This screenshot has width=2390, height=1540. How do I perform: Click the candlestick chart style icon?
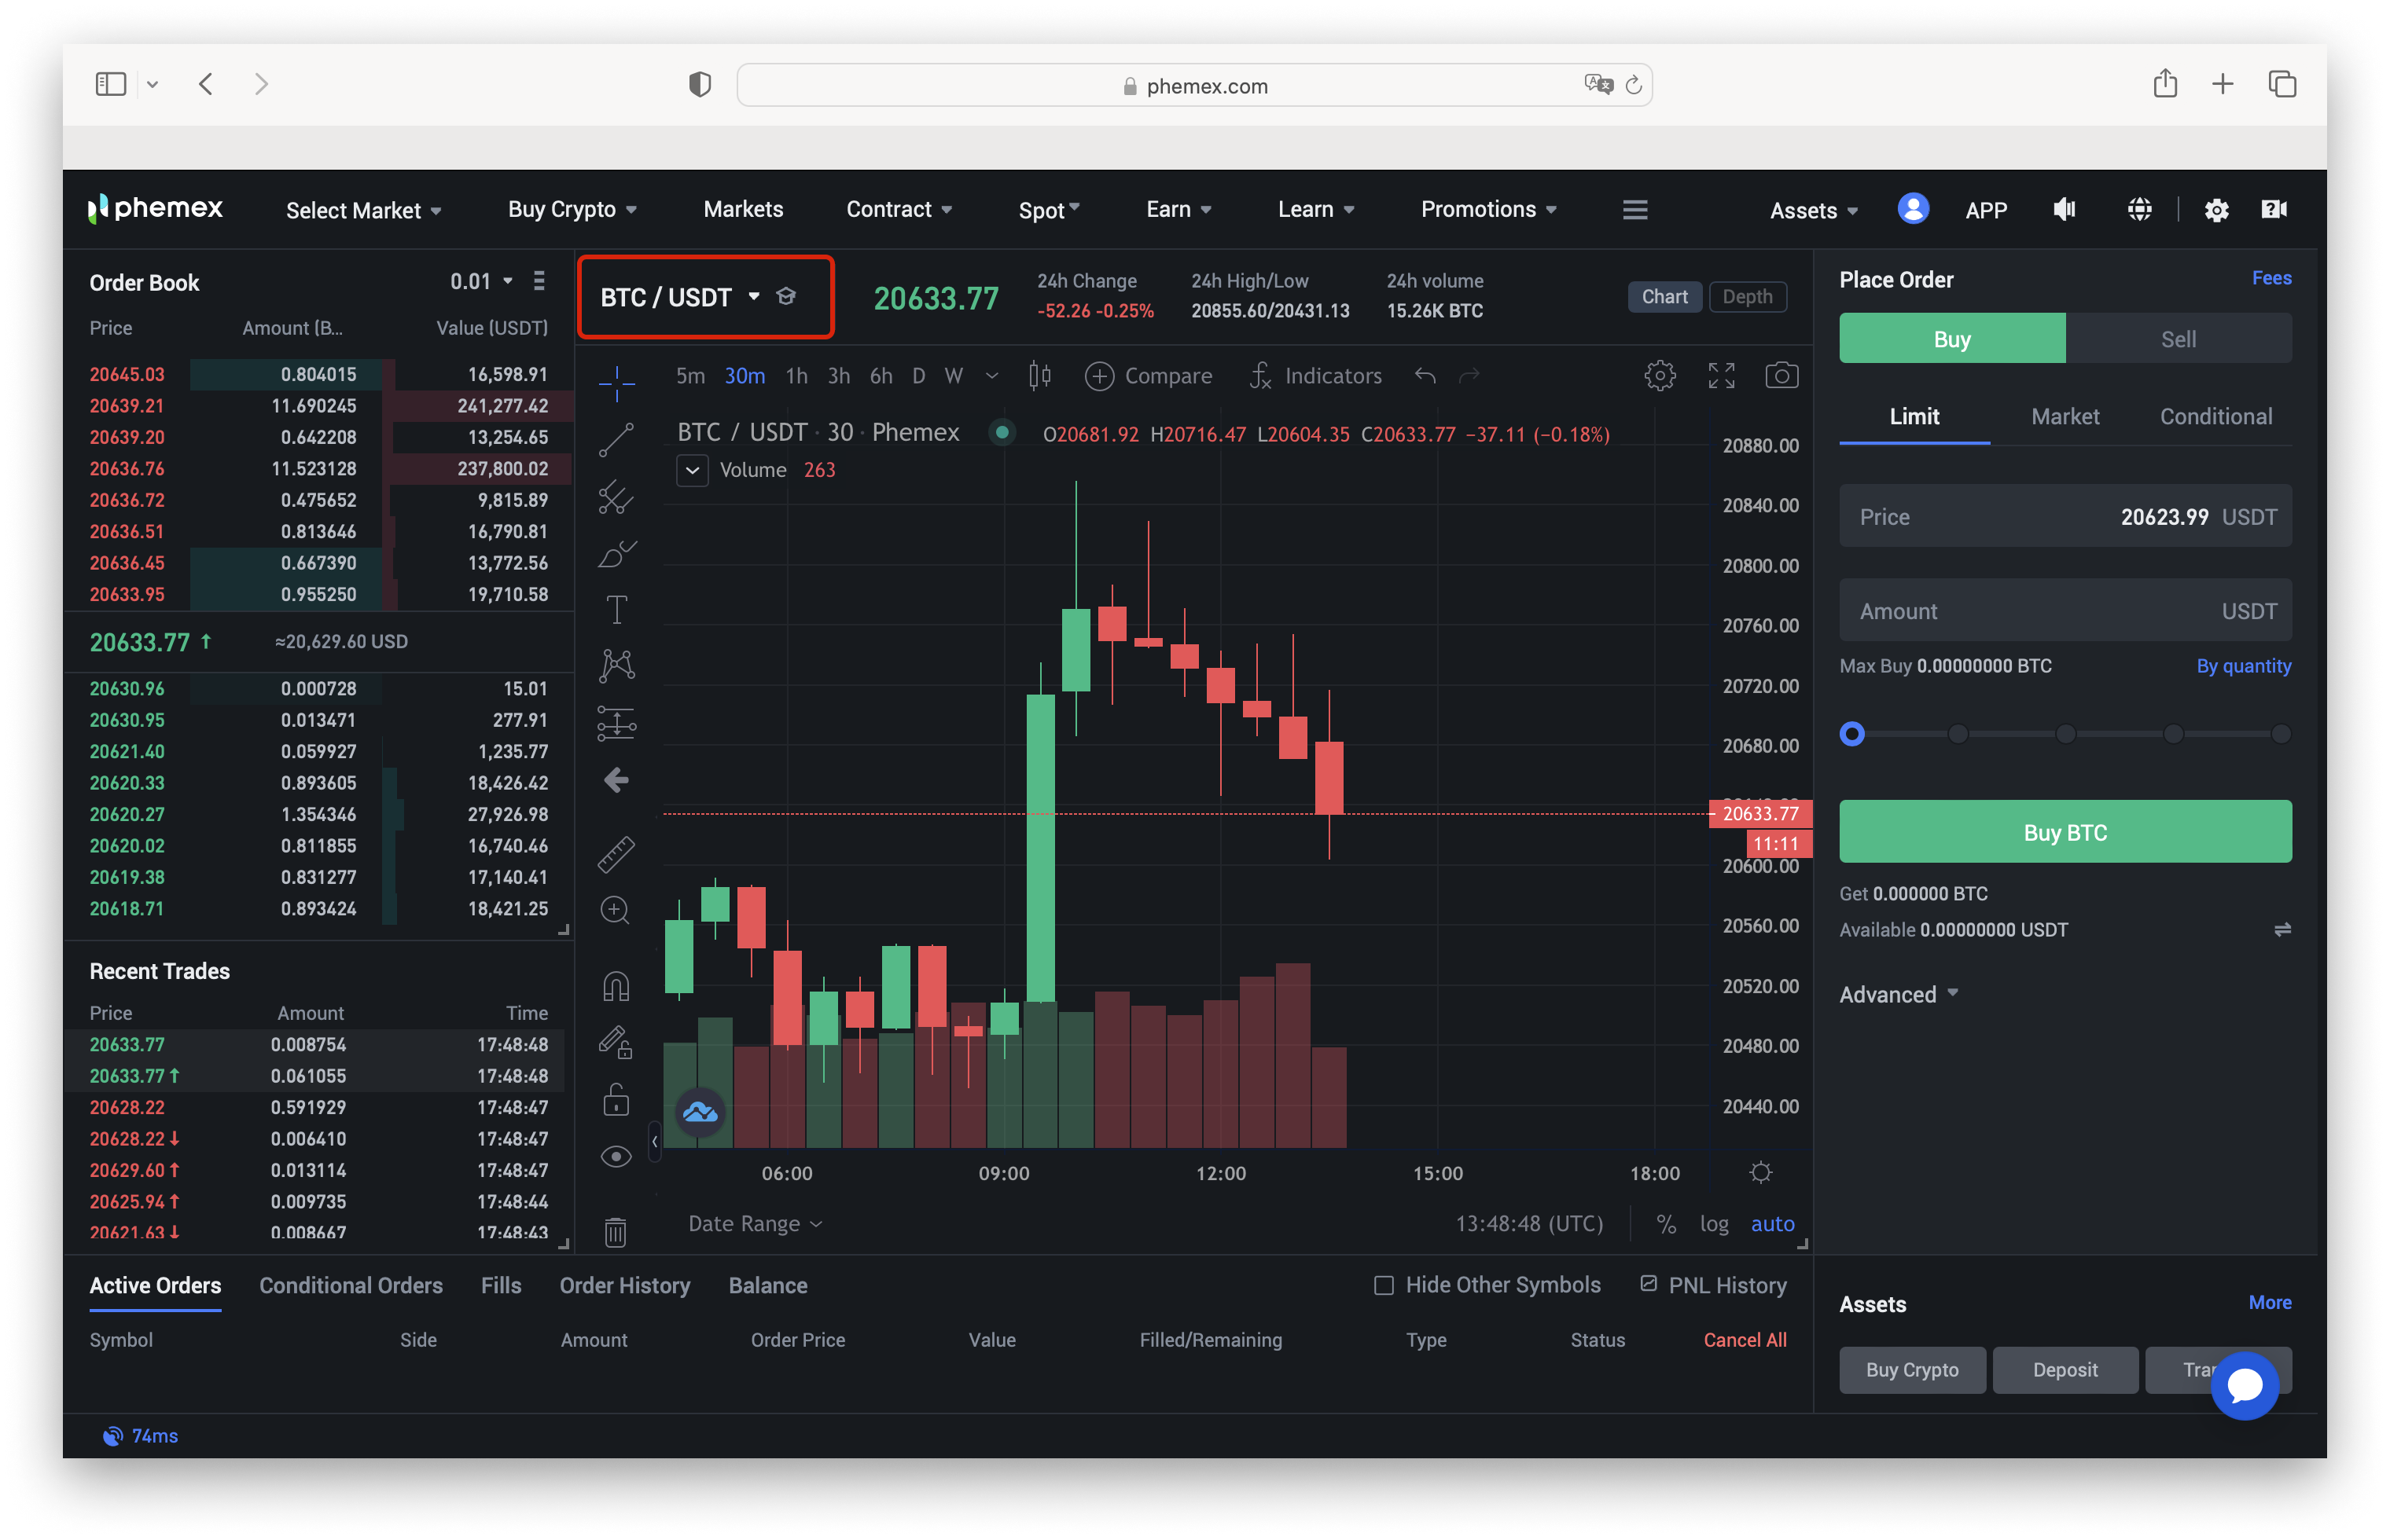coord(1039,376)
